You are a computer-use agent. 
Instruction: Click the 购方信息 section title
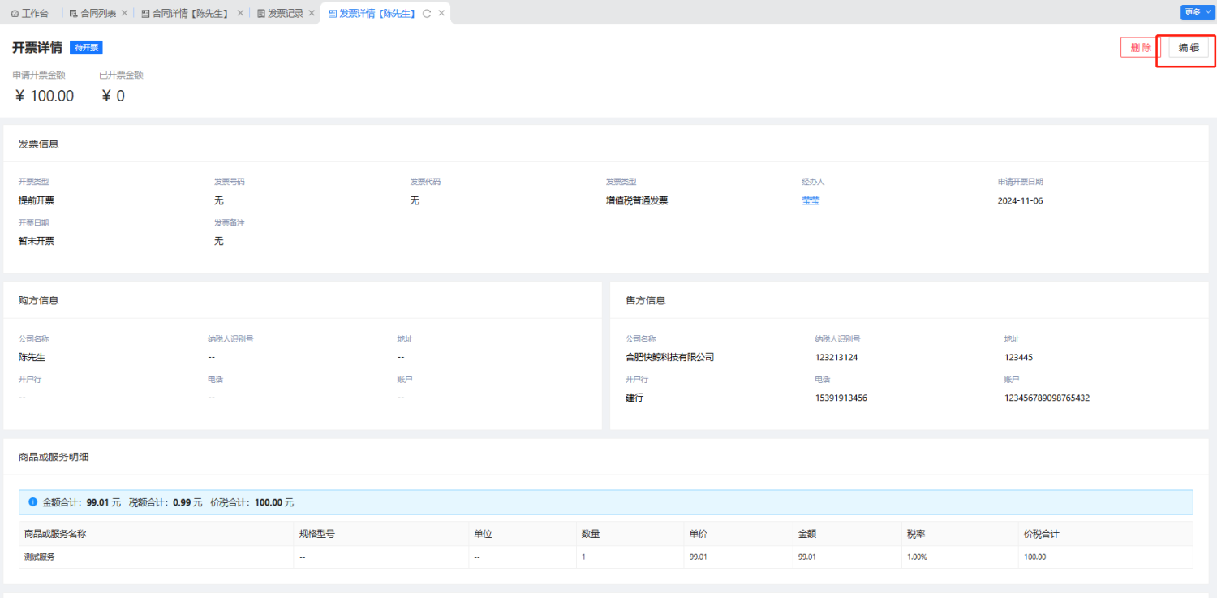point(38,300)
